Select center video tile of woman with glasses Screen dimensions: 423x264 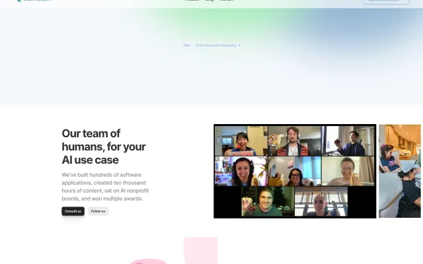point(294,171)
